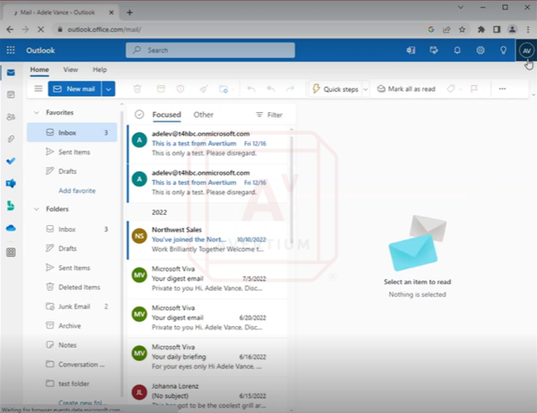Image resolution: width=537 pixels, height=413 pixels.
Task: Mark all messages as read
Action: click(x=406, y=89)
